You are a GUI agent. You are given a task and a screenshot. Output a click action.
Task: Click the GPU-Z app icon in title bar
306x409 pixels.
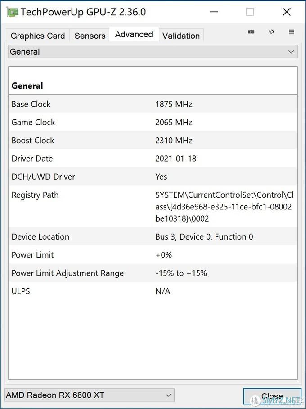(x=13, y=12)
